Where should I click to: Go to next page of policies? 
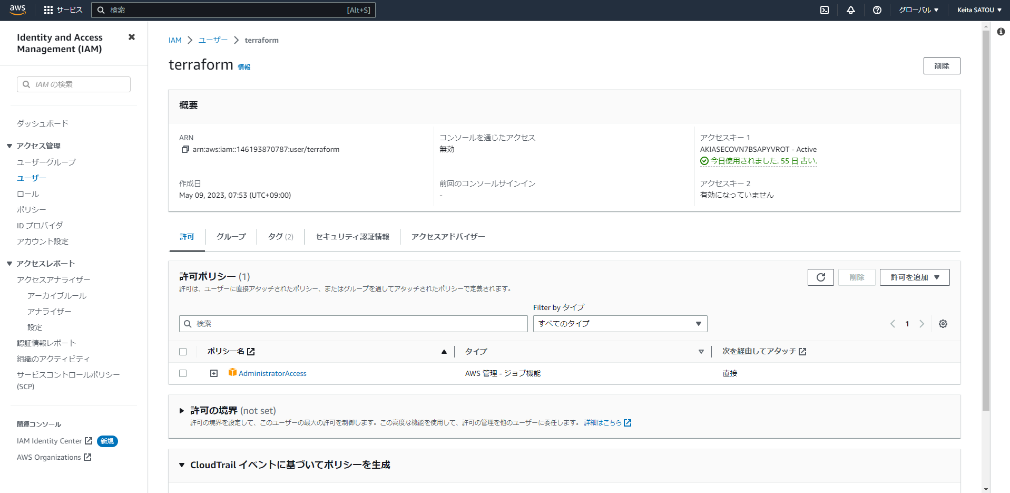(921, 324)
